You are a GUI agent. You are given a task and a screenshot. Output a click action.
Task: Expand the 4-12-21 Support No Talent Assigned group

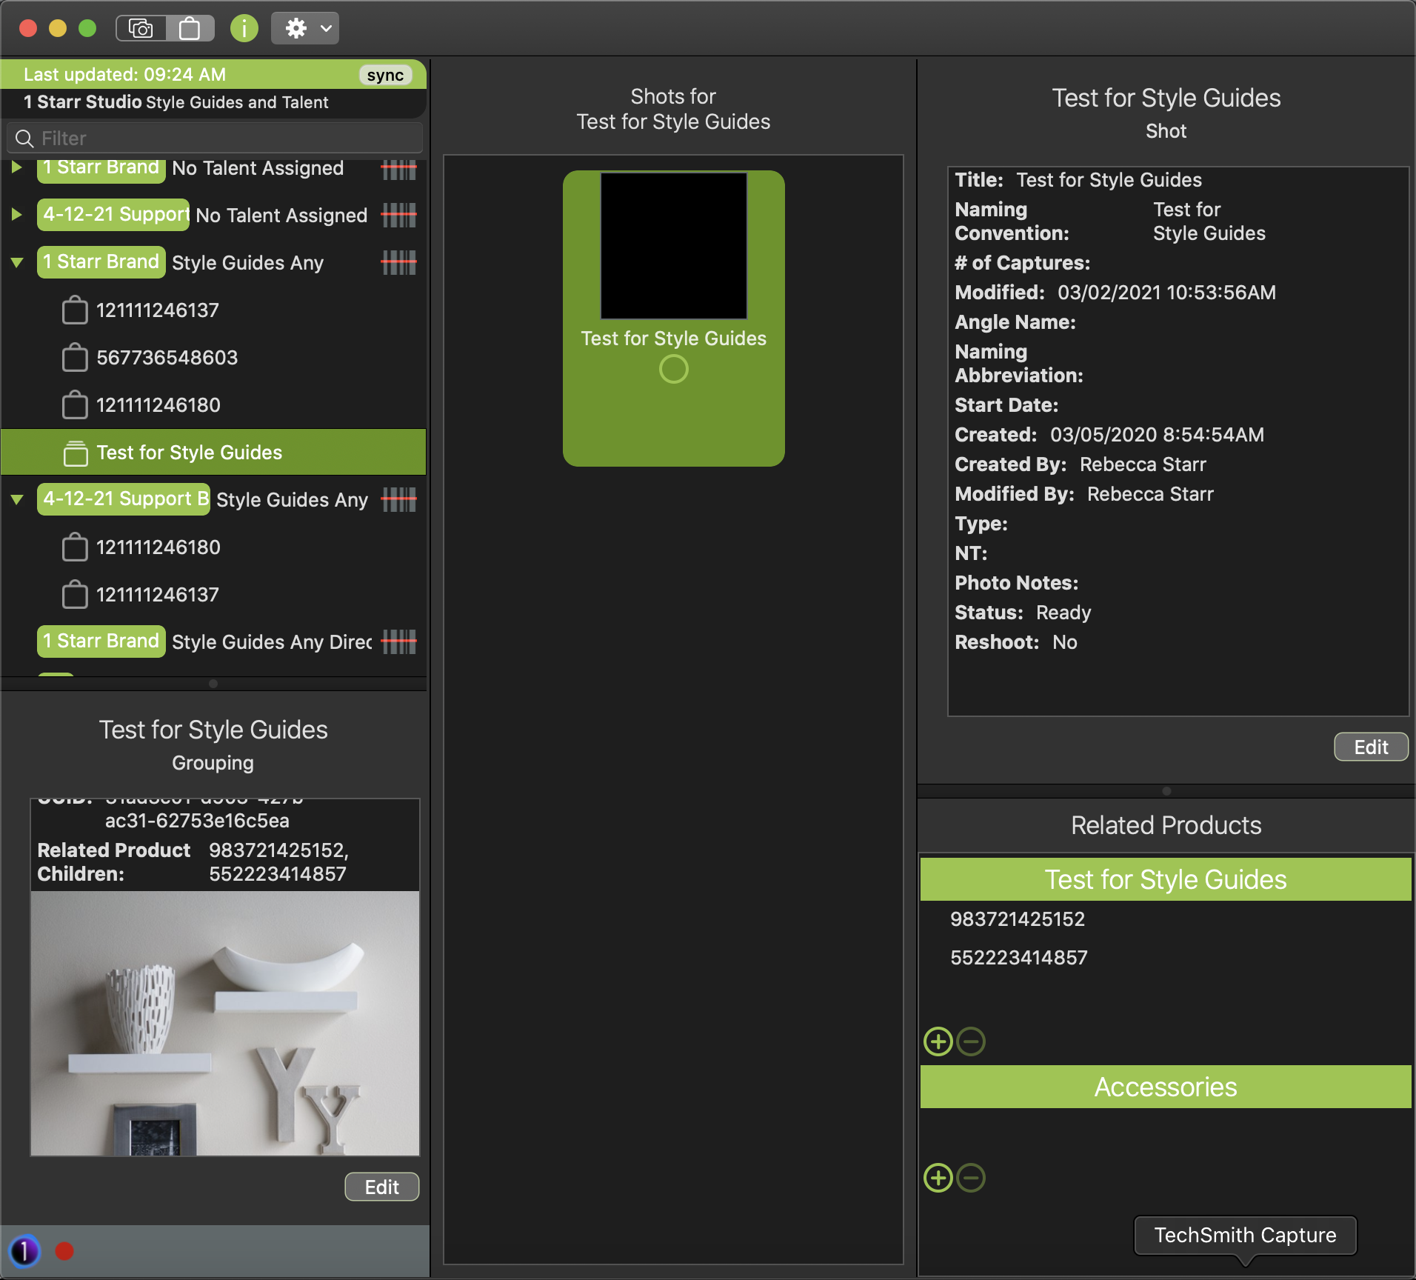coord(16,215)
